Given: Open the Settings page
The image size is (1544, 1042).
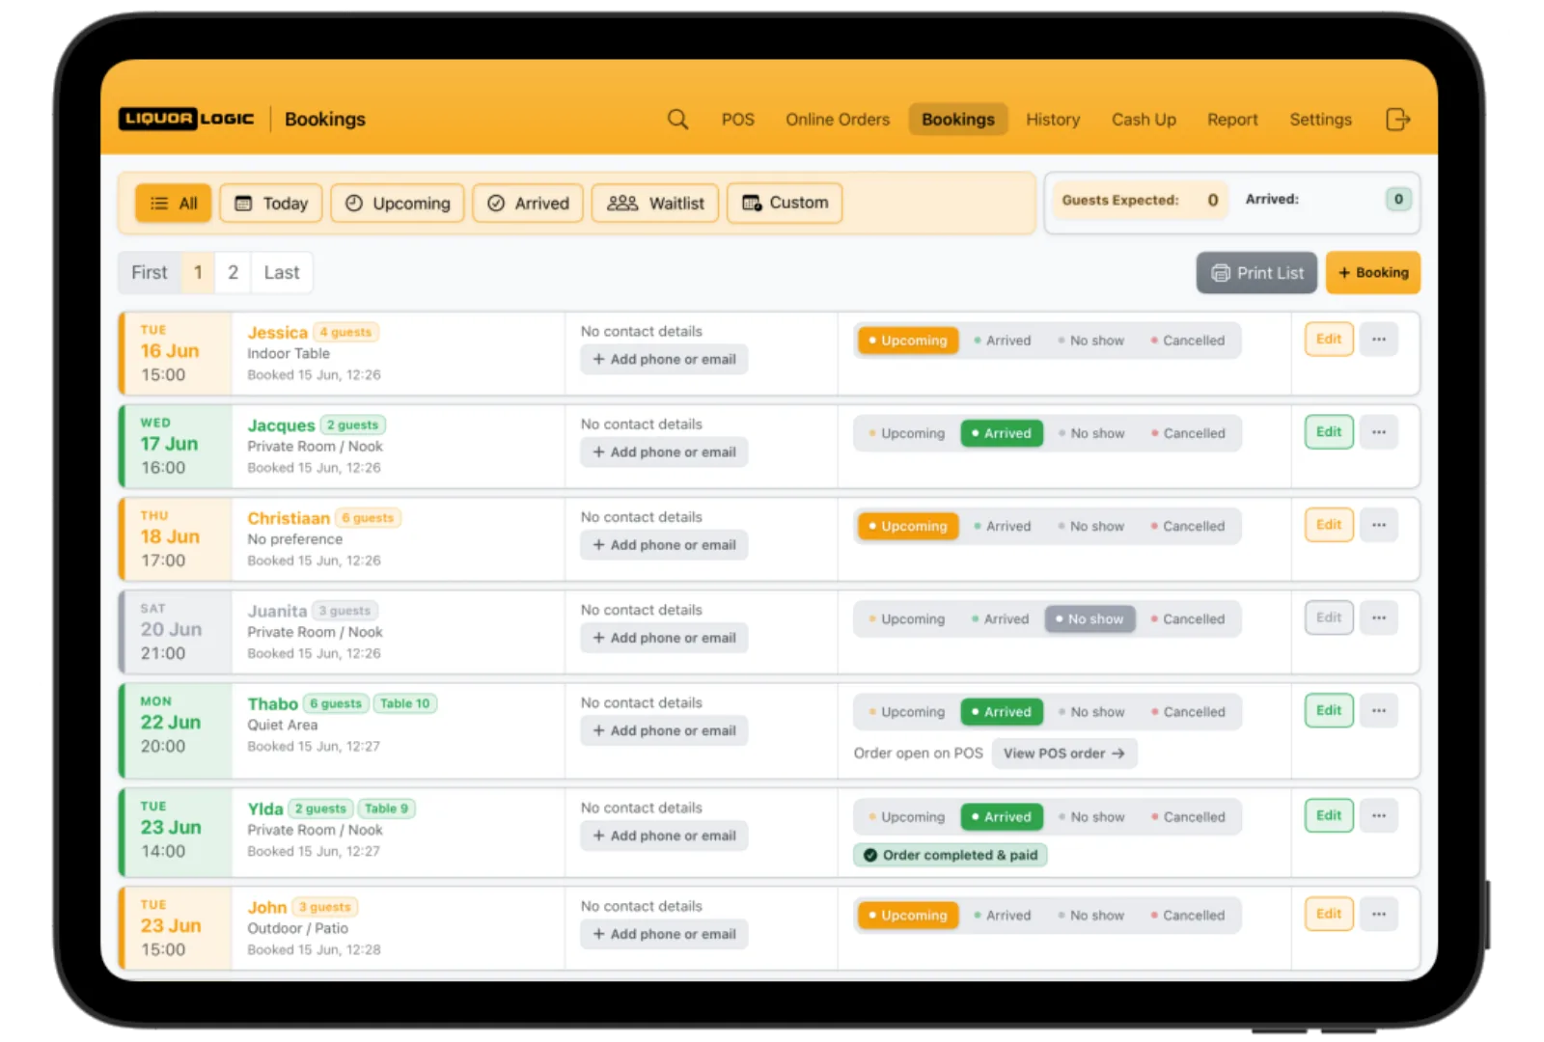Looking at the screenshot, I should pos(1320,120).
